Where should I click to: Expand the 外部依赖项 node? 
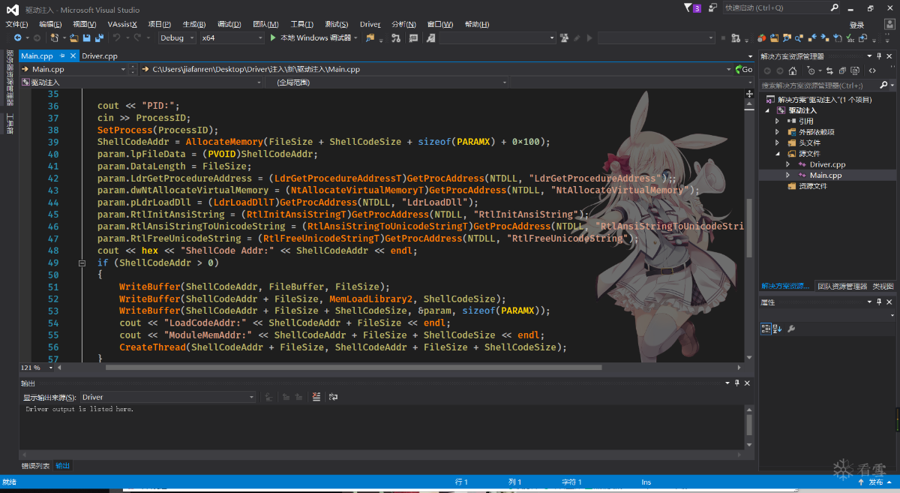click(x=778, y=132)
